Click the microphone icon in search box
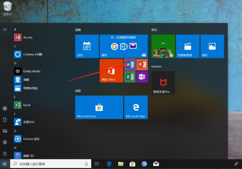The height and width of the screenshot is (169, 242). coord(86,164)
